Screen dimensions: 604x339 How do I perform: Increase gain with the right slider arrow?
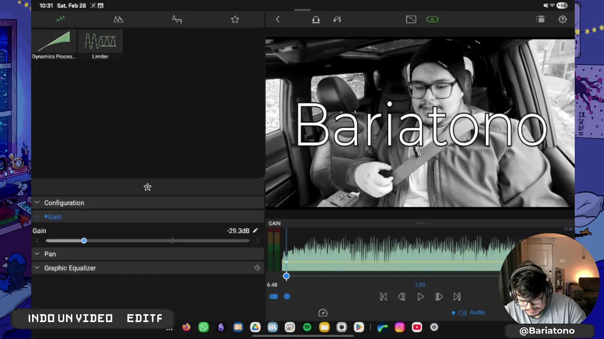258,241
